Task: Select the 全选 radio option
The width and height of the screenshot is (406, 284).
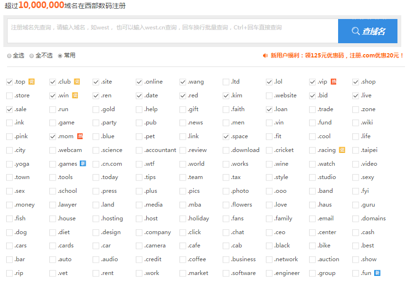Action: point(9,56)
